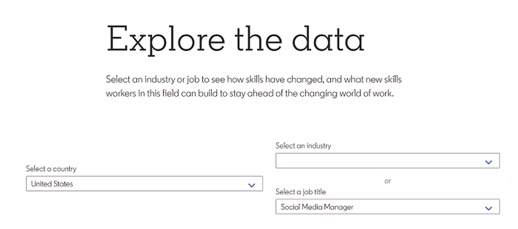
Task: Click description line starting 'workers in this field'
Action: click(x=250, y=94)
